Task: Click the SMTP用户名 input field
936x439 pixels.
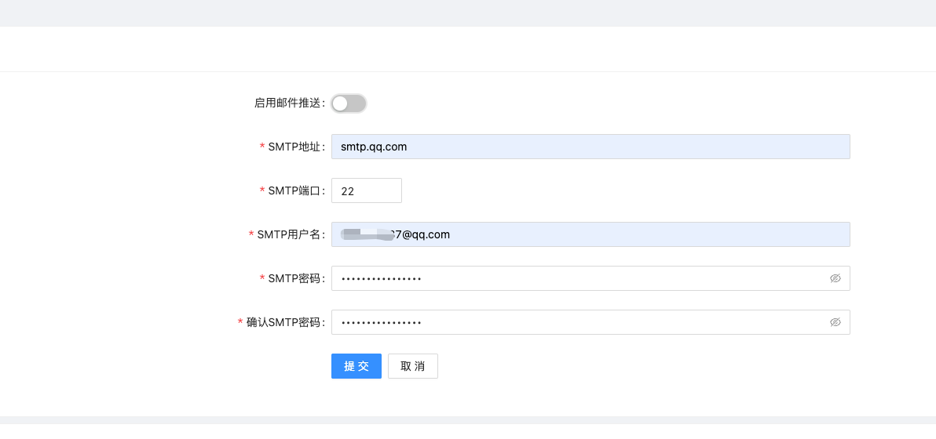Action: pos(590,234)
